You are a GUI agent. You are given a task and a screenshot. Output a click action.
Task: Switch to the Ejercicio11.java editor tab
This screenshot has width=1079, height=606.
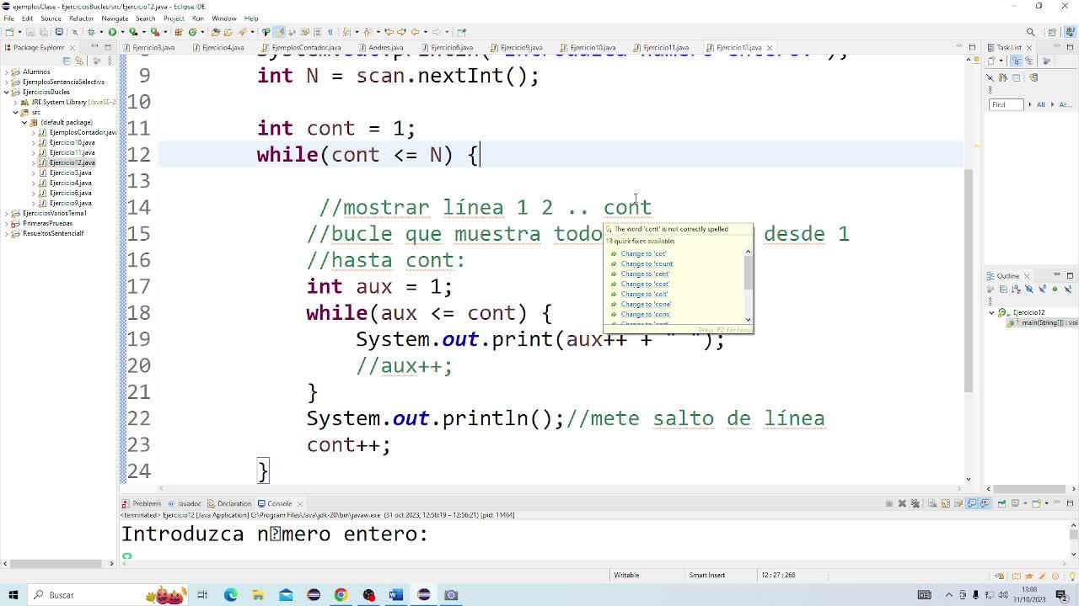(x=665, y=47)
